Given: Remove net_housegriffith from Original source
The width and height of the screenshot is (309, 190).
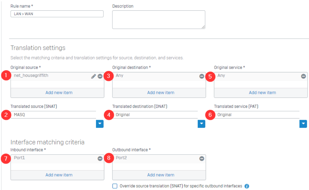Looking at the screenshot, I should click(100, 76).
